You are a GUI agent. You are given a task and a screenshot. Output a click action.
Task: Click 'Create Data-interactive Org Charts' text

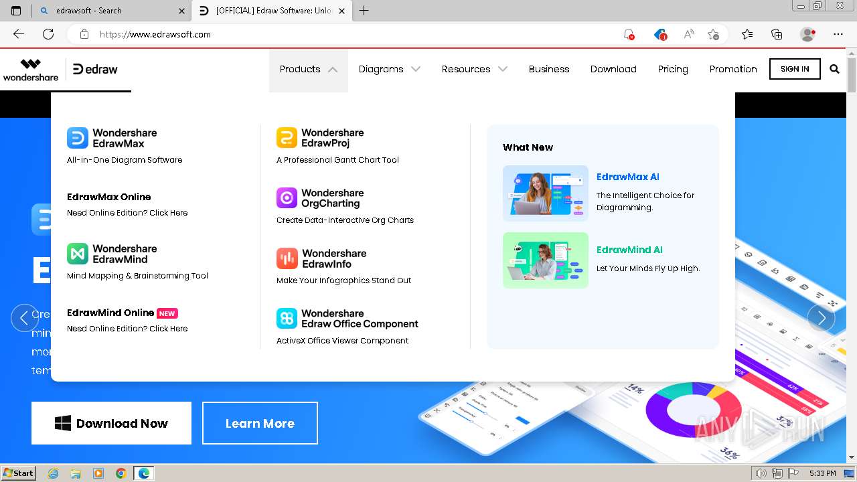point(345,220)
